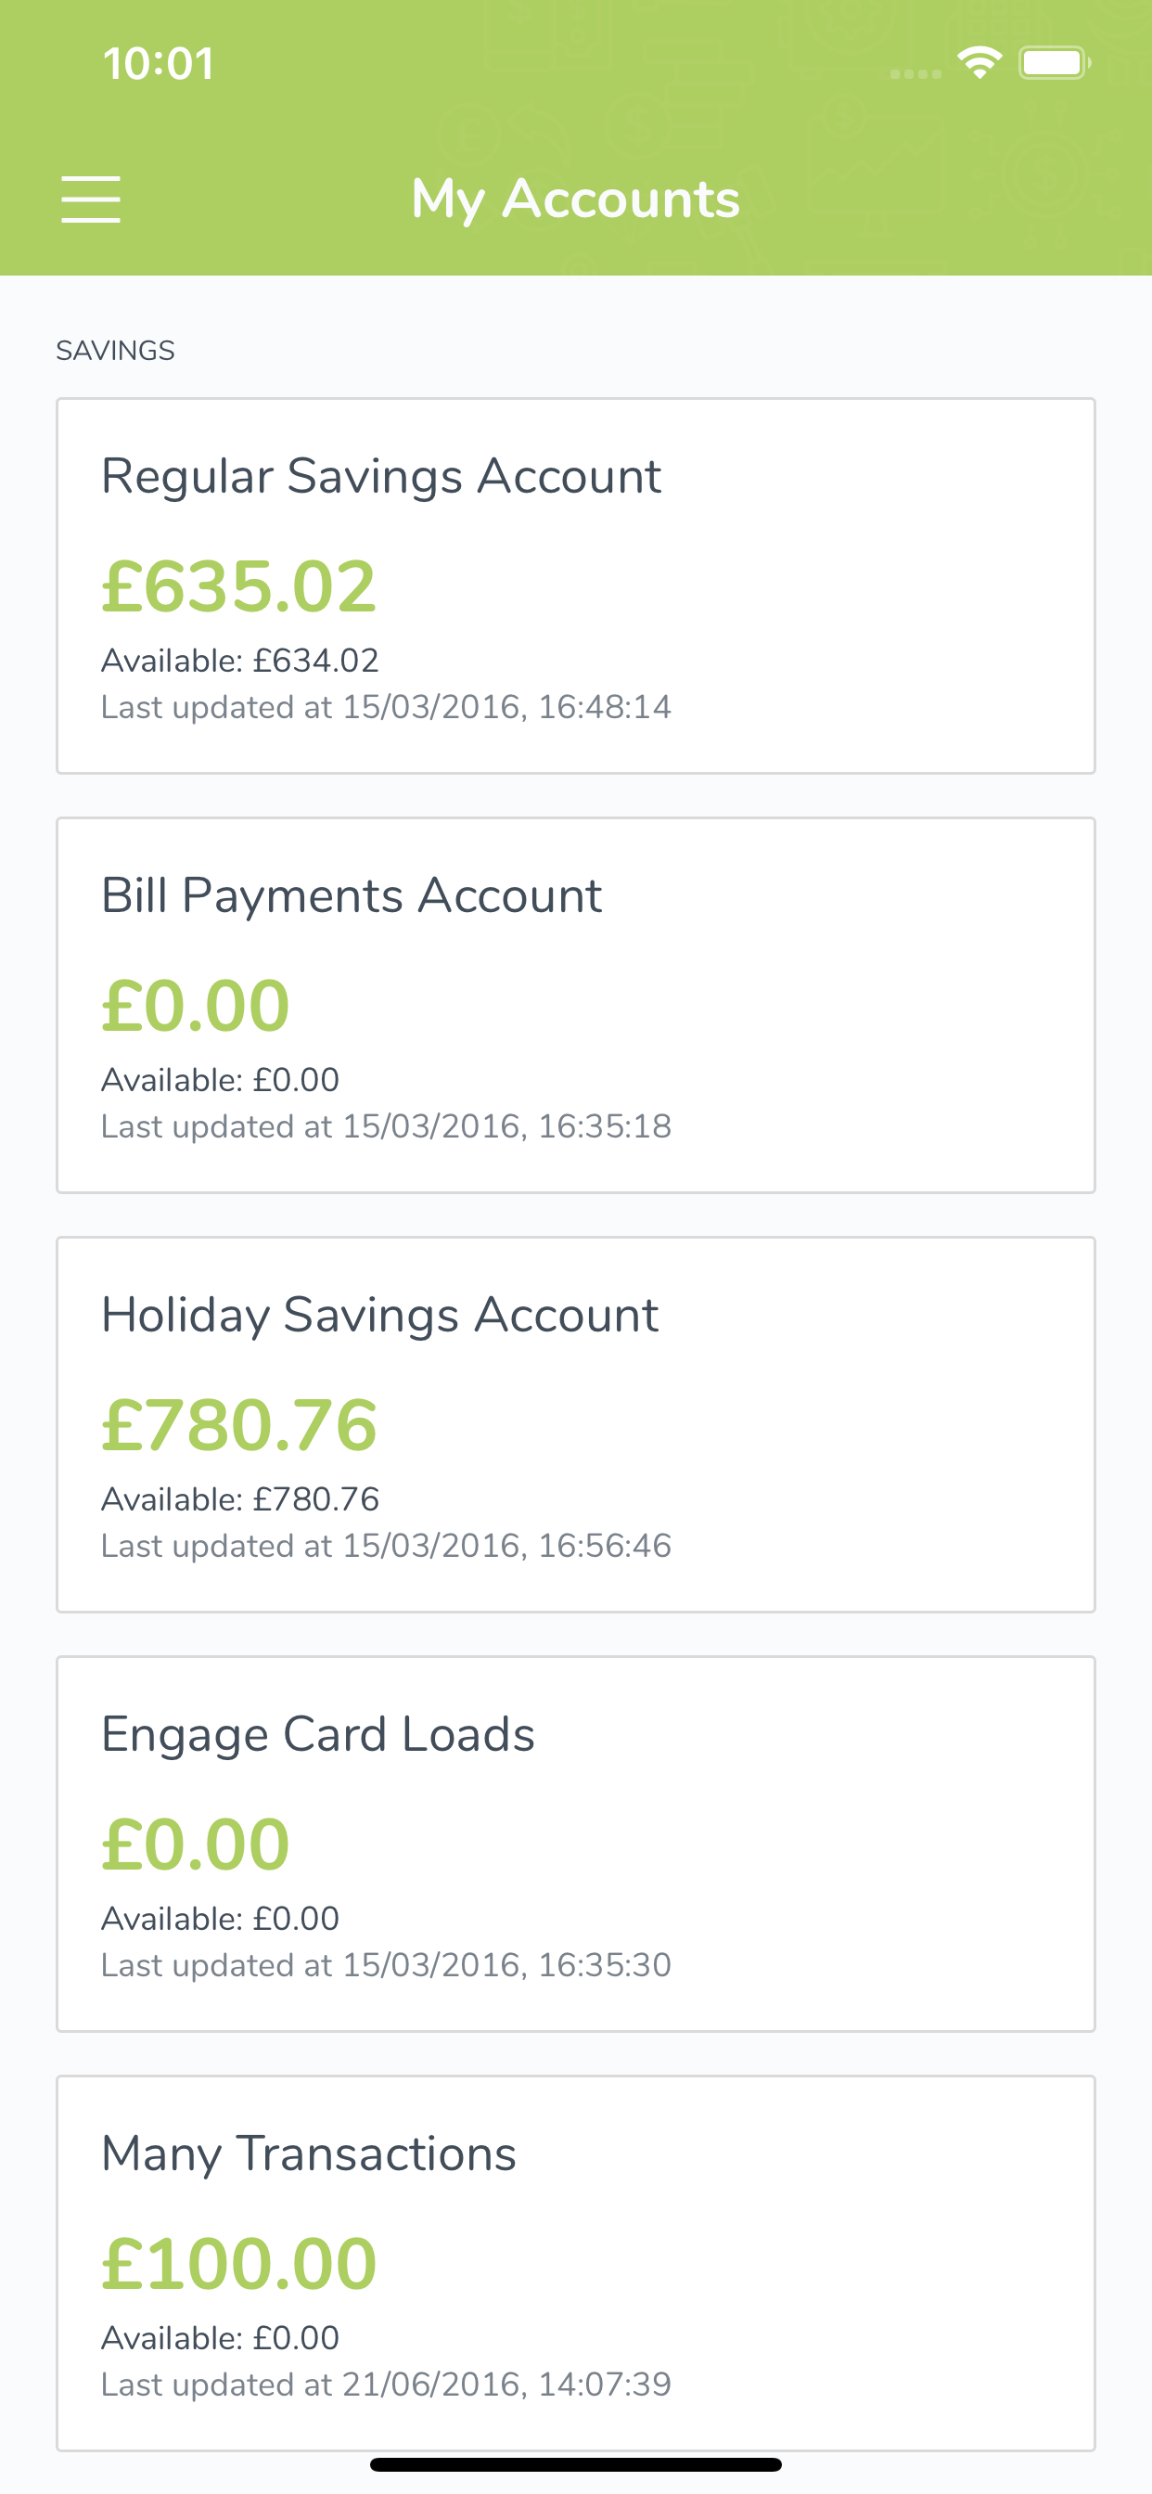This screenshot has height=2494, width=1152.
Task: Tap the My Accounts header title
Action: 575,199
